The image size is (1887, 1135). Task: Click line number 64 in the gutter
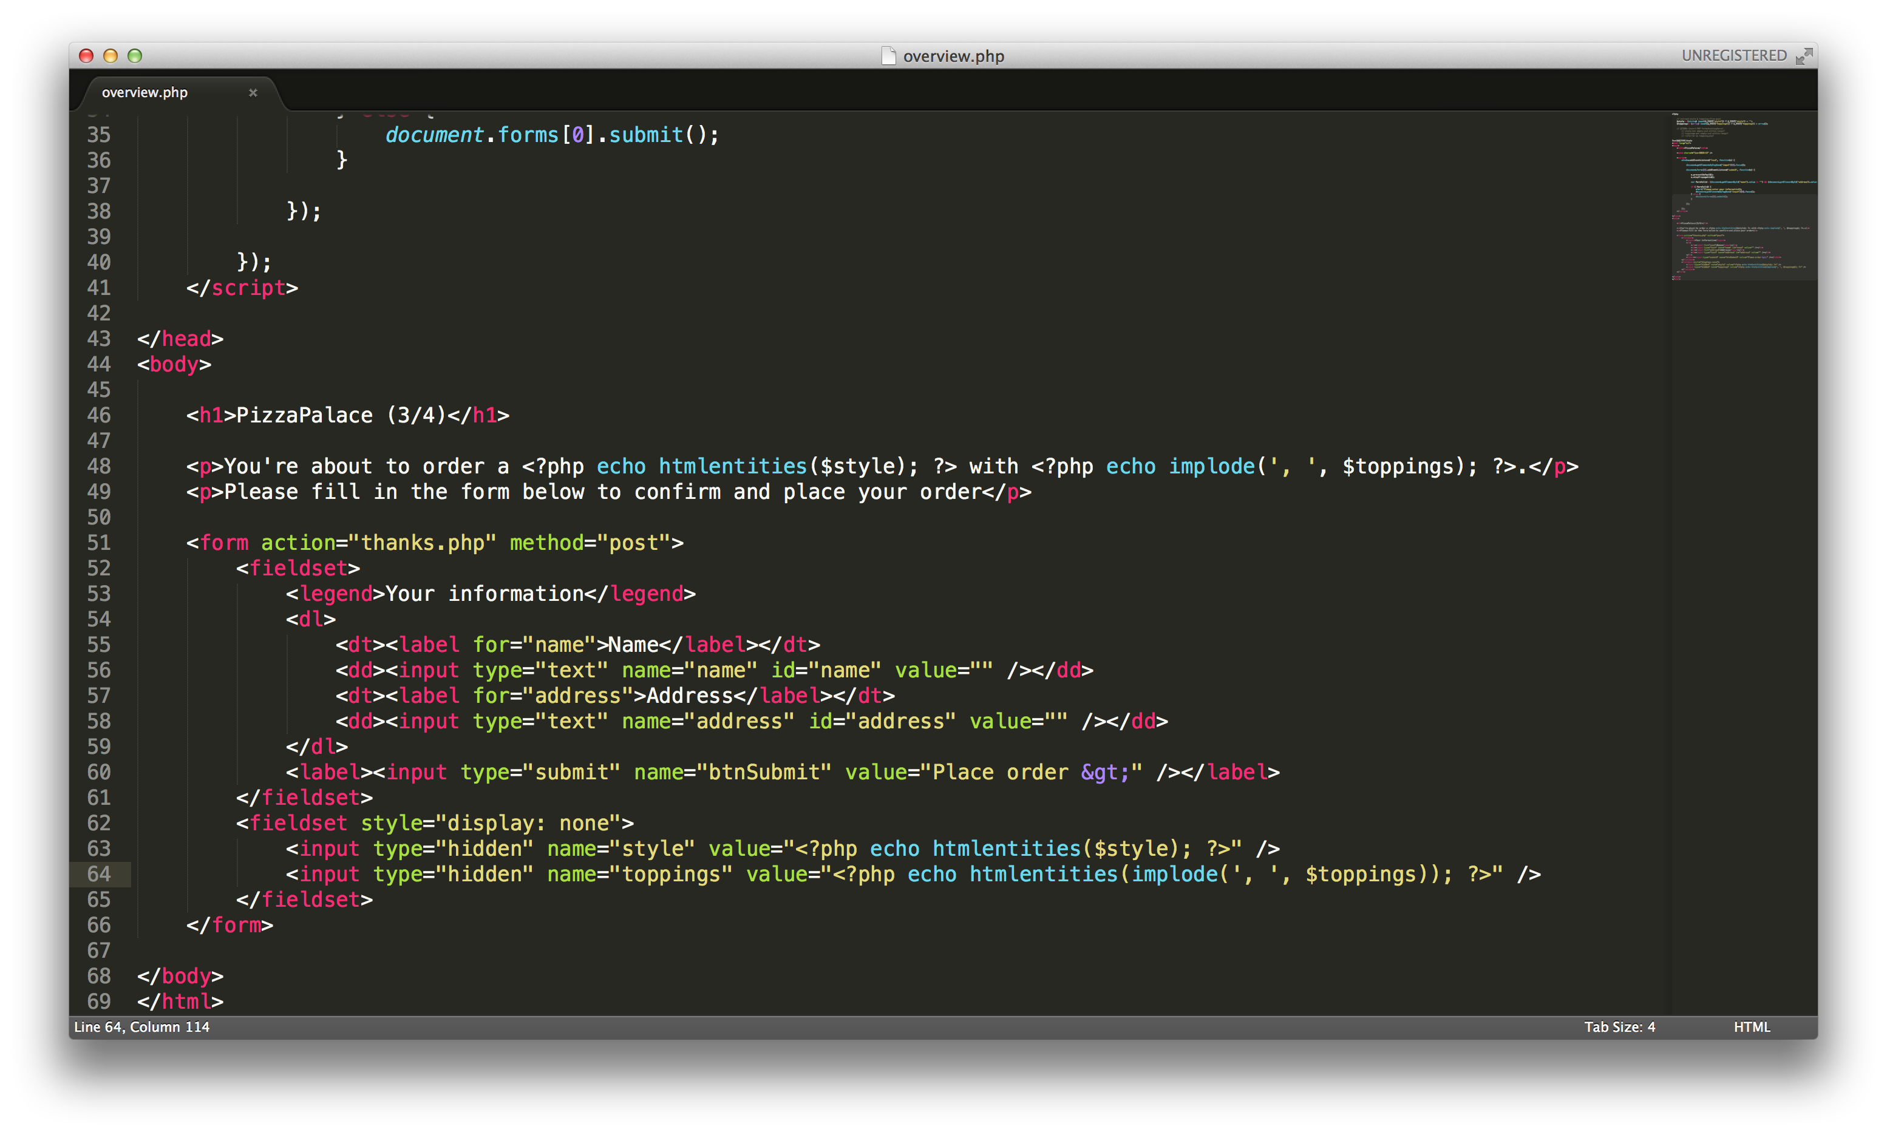coord(99,873)
